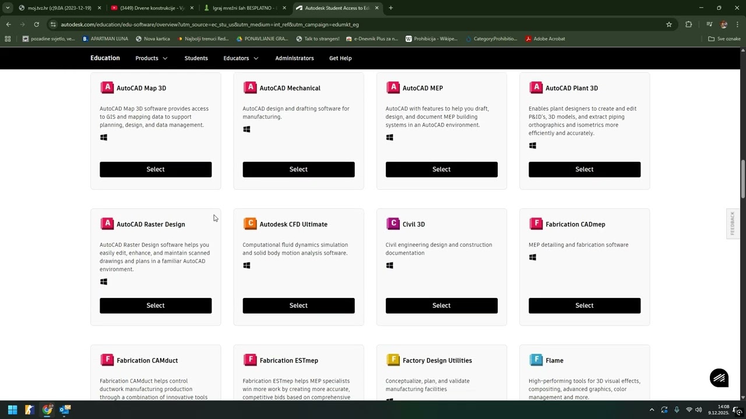
Task: Click the Fabrication ESTmep title text
Action: 288,360
